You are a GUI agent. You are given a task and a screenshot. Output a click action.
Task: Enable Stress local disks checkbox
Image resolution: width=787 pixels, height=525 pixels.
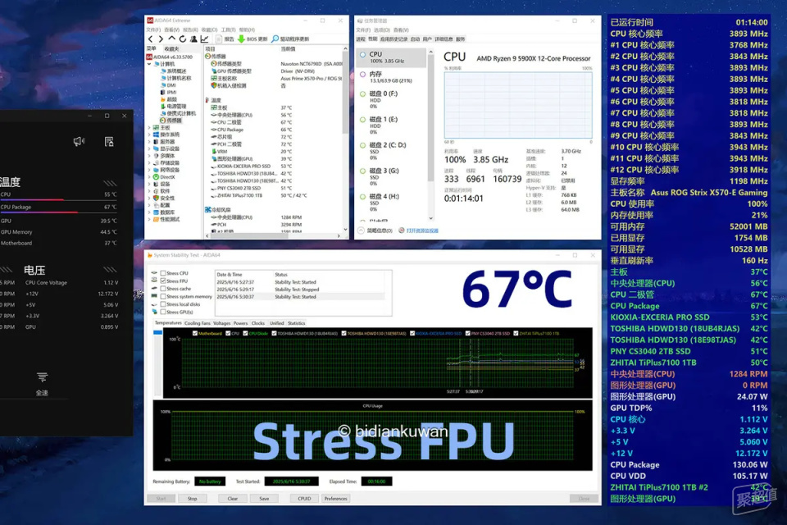[x=163, y=304]
